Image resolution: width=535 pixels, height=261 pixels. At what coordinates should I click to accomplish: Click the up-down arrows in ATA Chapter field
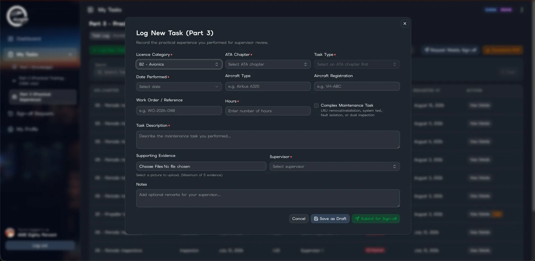click(305, 64)
